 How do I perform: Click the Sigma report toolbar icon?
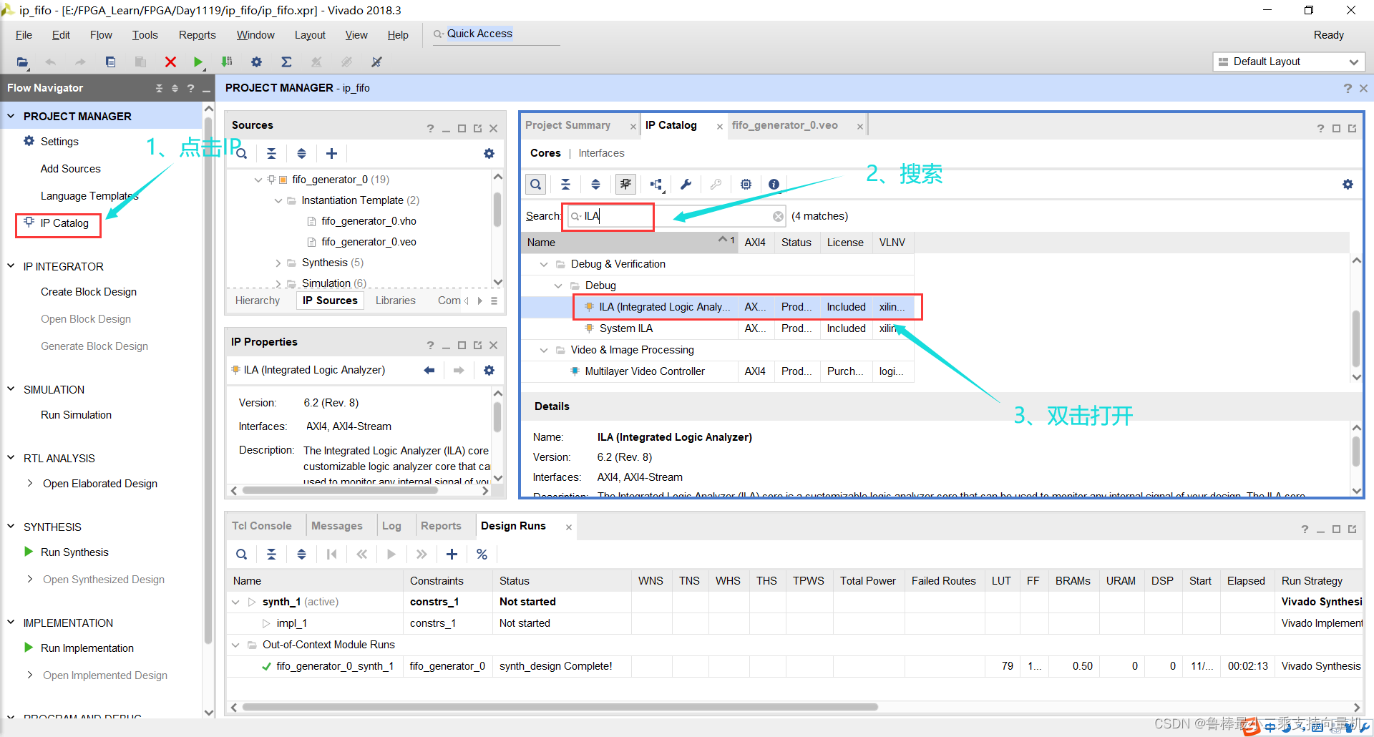coord(286,62)
